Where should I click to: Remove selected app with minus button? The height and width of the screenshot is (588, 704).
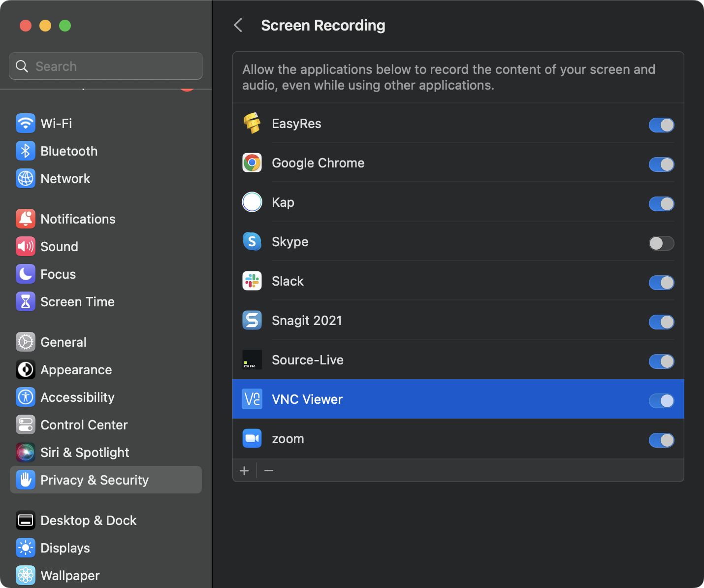coord(269,471)
